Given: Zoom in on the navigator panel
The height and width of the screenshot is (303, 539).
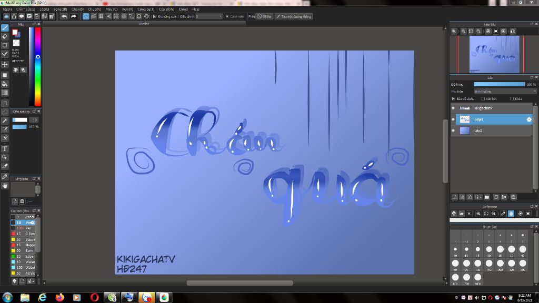Looking at the screenshot, I should (x=463, y=31).
